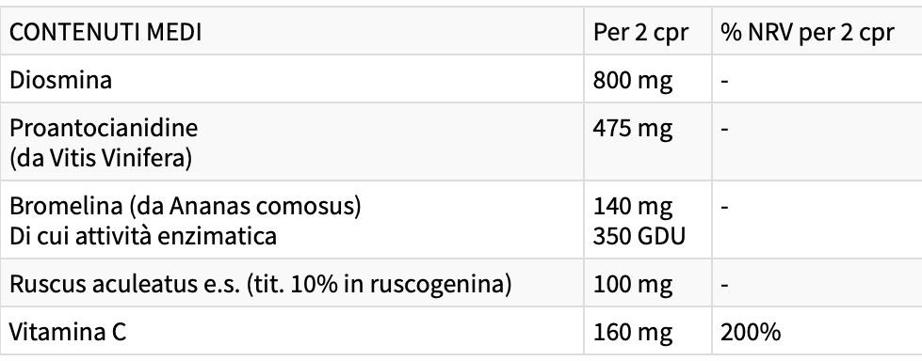The height and width of the screenshot is (361, 922).
Task: Select the Di cui attività enzimatica line
Action: tap(143, 236)
